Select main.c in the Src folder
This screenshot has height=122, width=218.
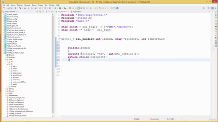(x=15, y=71)
